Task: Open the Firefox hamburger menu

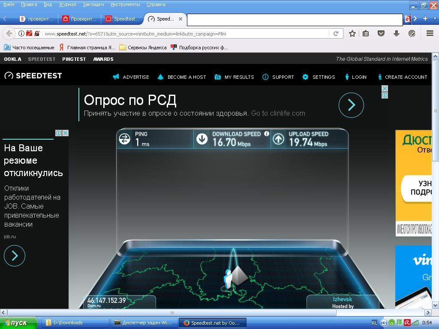Action: (x=430, y=33)
